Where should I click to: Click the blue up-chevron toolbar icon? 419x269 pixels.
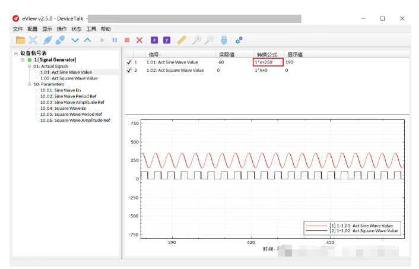[x=87, y=40]
